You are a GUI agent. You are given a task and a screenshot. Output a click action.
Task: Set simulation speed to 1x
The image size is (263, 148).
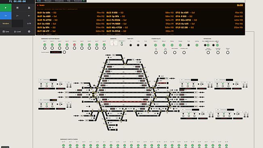click(x=6, y=16)
